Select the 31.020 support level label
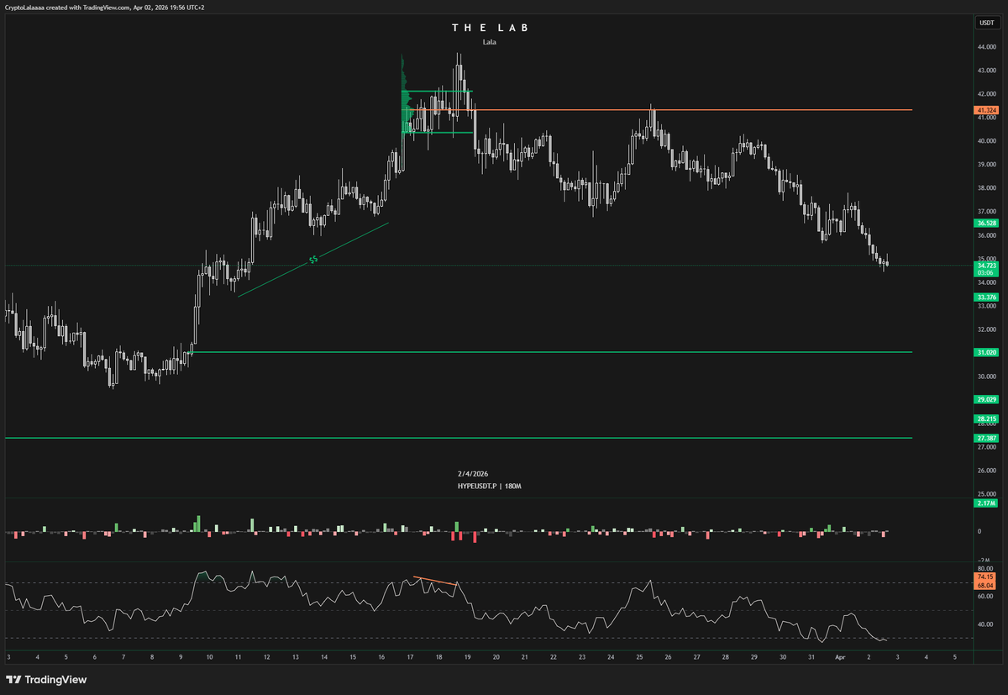The height and width of the screenshot is (695, 1008). [x=986, y=352]
